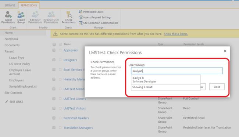
Task: Pick the Kaviya B suggestion in the dropdown
Action: (165, 80)
